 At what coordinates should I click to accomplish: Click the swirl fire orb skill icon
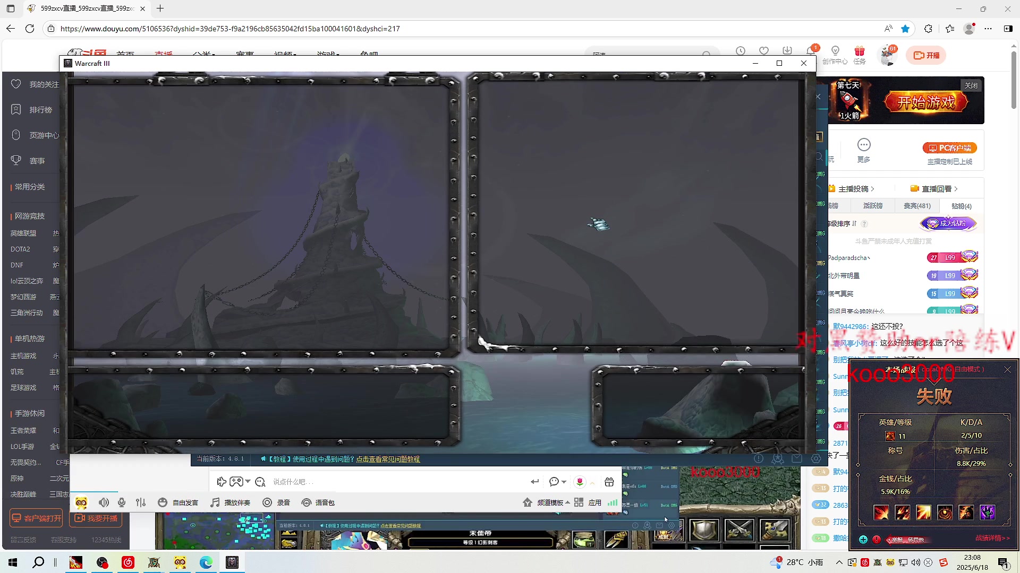click(x=945, y=512)
